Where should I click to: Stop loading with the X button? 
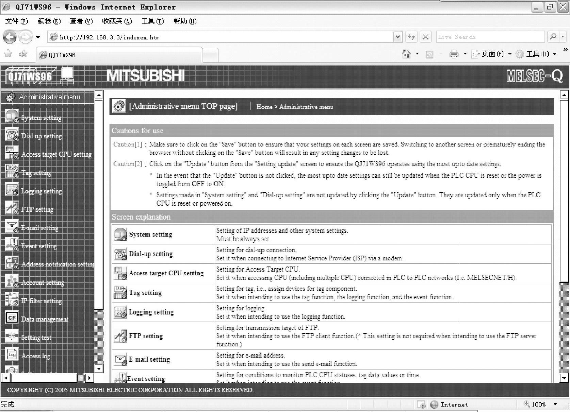[x=425, y=37]
